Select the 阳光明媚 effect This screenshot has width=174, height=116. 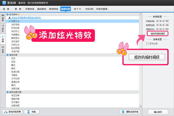15,48
